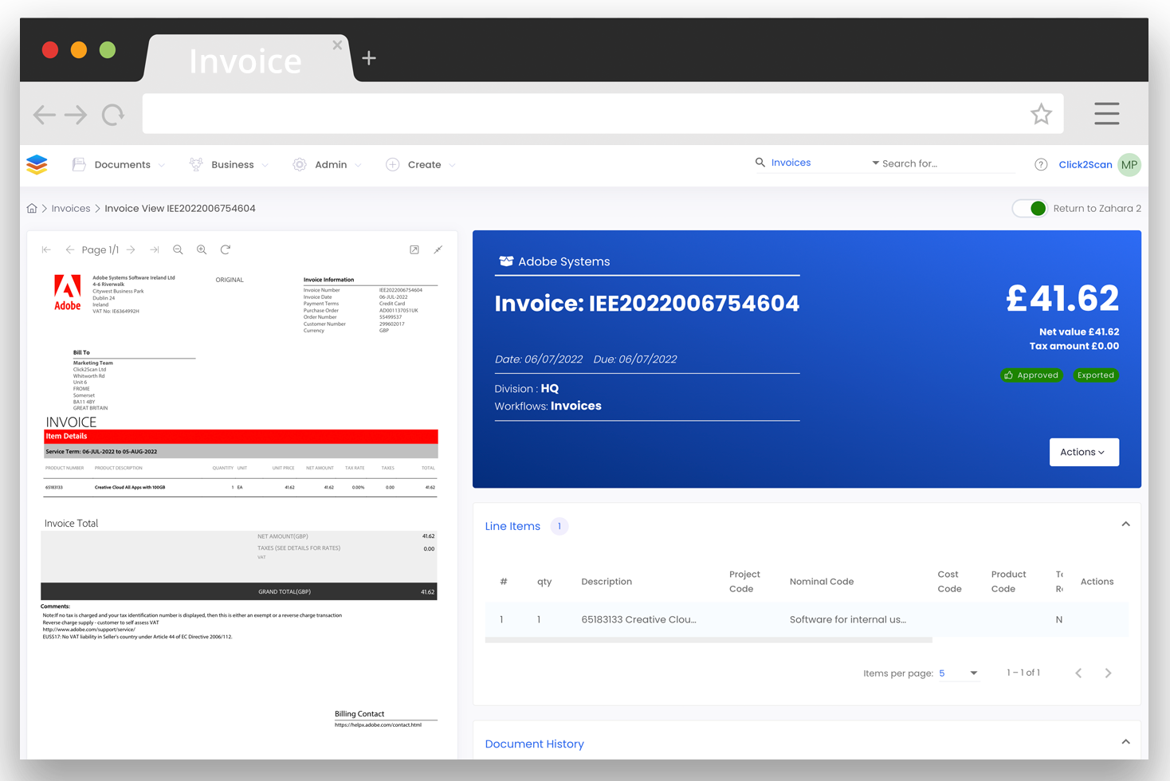Collapse the Line Items section
Viewport: 1170px width, 781px height.
(1125, 524)
